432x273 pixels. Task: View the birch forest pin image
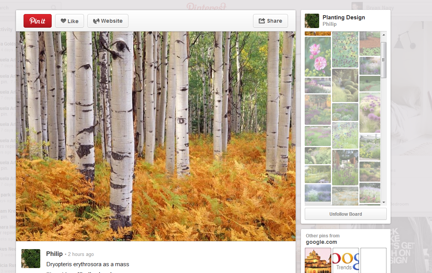click(x=156, y=136)
